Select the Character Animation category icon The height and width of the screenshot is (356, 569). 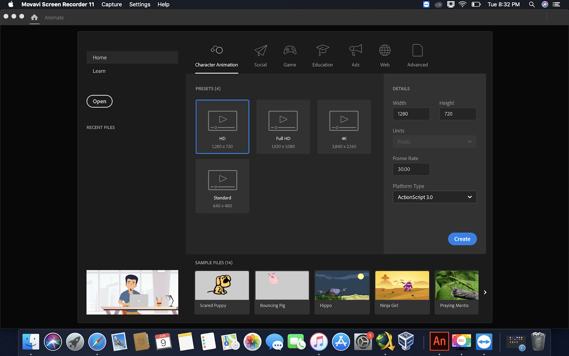point(217,50)
